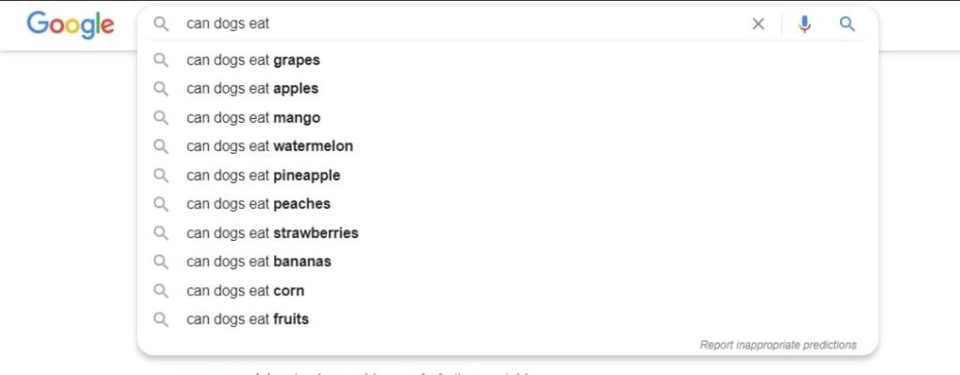Pick 'can dogs eat strawberries' suggestion

point(507,232)
